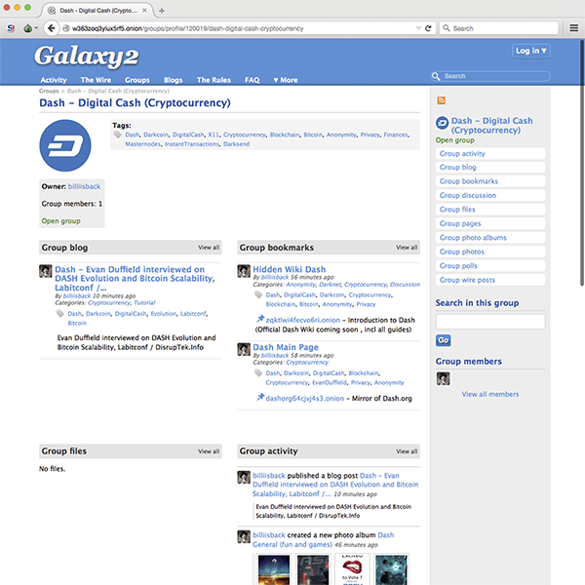This screenshot has width=585, height=585.
Task: Click the Groups breadcrumb link
Action: pos(49,91)
